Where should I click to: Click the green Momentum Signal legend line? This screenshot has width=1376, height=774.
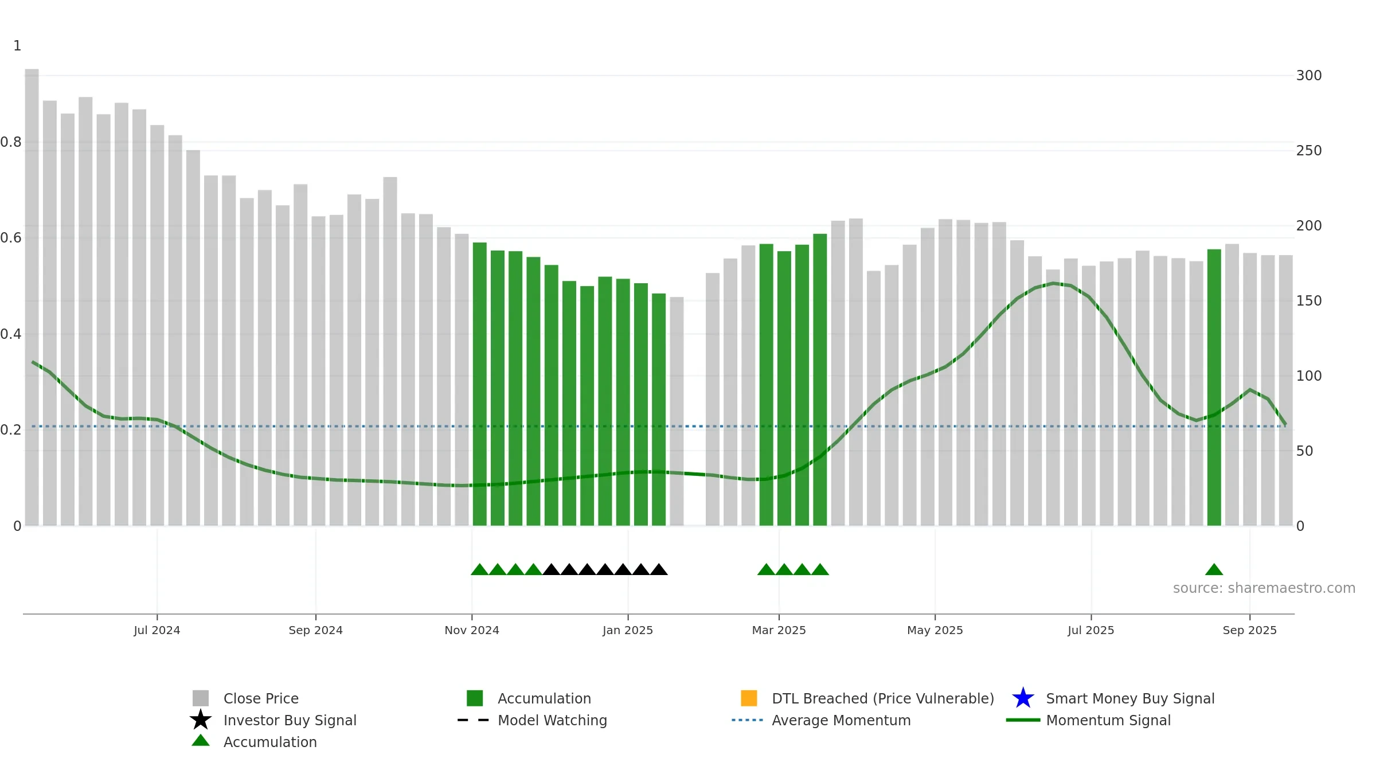1023,720
